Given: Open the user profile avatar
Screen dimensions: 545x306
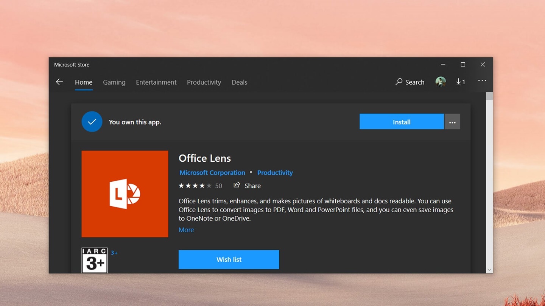Looking at the screenshot, I should pos(441,82).
